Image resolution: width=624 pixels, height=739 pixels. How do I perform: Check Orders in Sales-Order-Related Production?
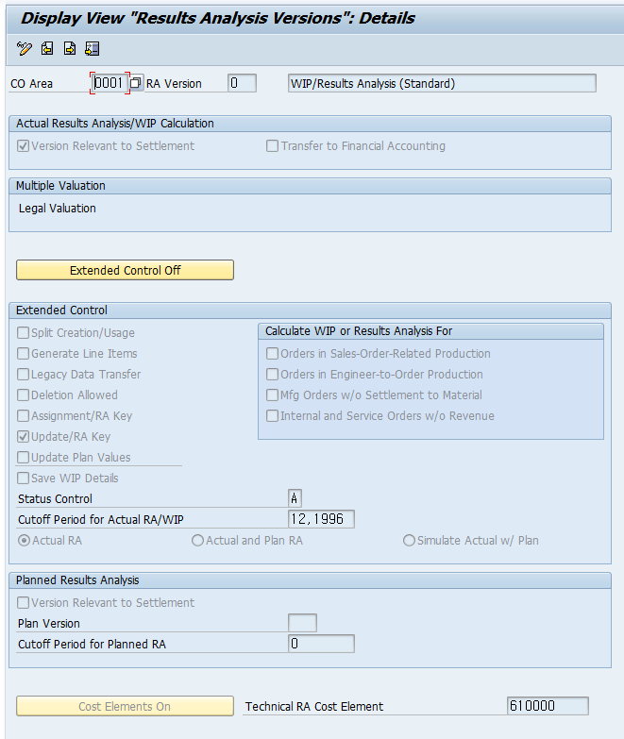point(272,354)
